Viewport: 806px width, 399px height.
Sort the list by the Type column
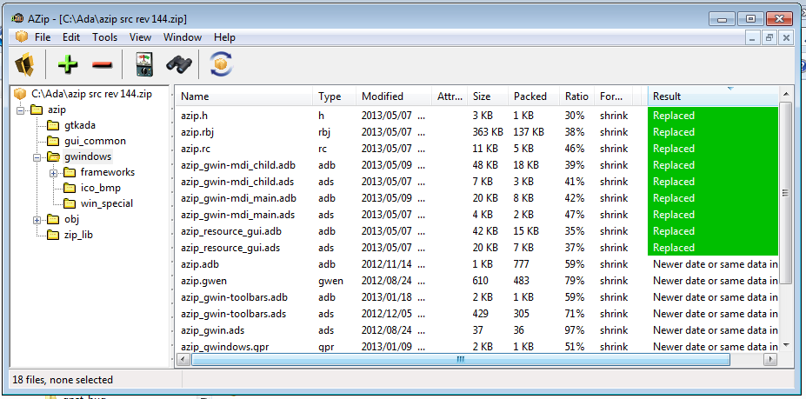[335, 96]
